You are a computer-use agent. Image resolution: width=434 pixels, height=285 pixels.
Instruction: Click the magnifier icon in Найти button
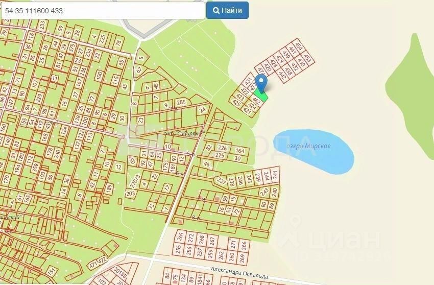[216, 11]
